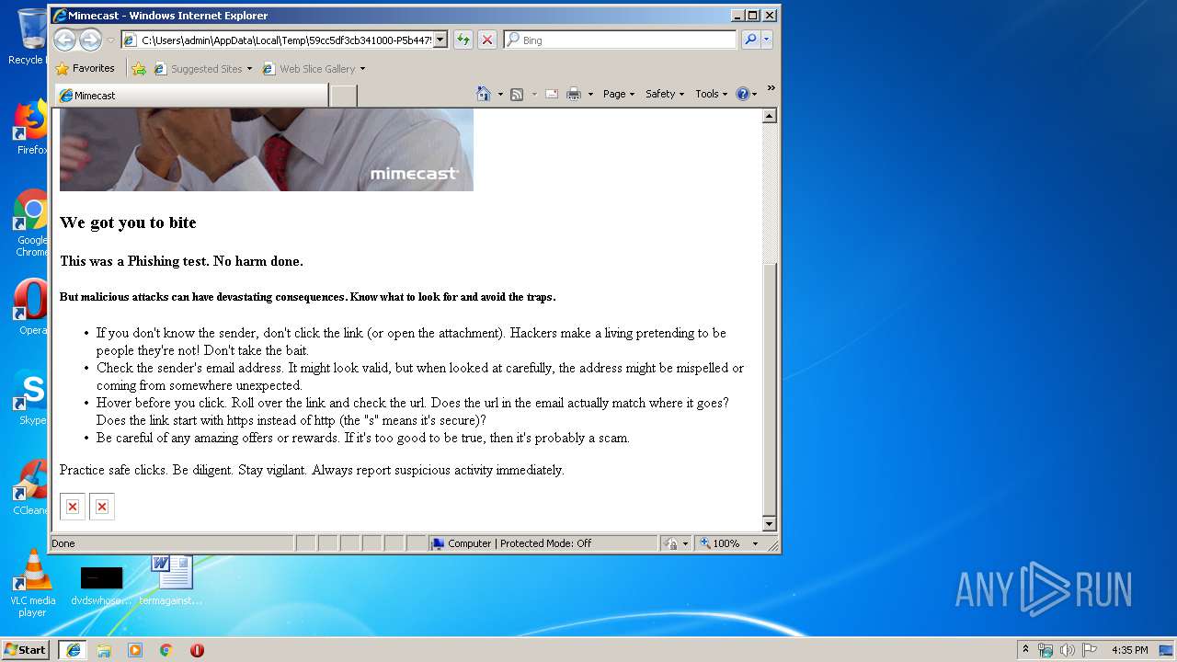
Task: Click the 'We got you to bite' heading
Action: (128, 223)
